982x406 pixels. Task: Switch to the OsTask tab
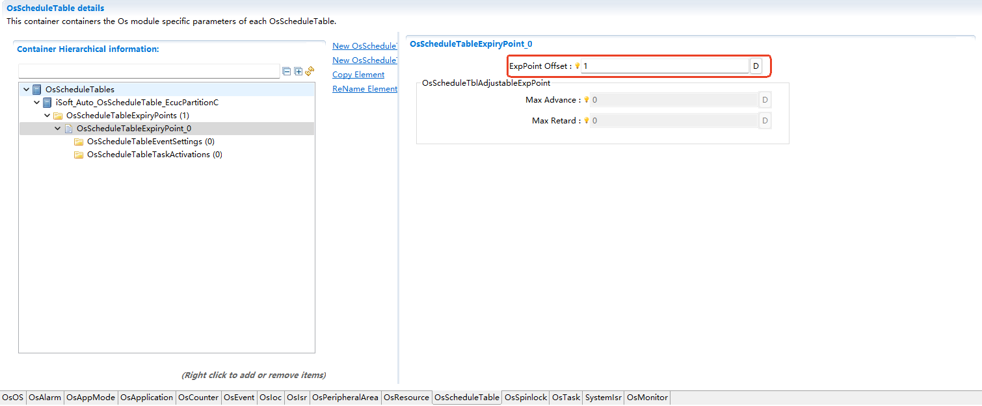[x=566, y=398]
